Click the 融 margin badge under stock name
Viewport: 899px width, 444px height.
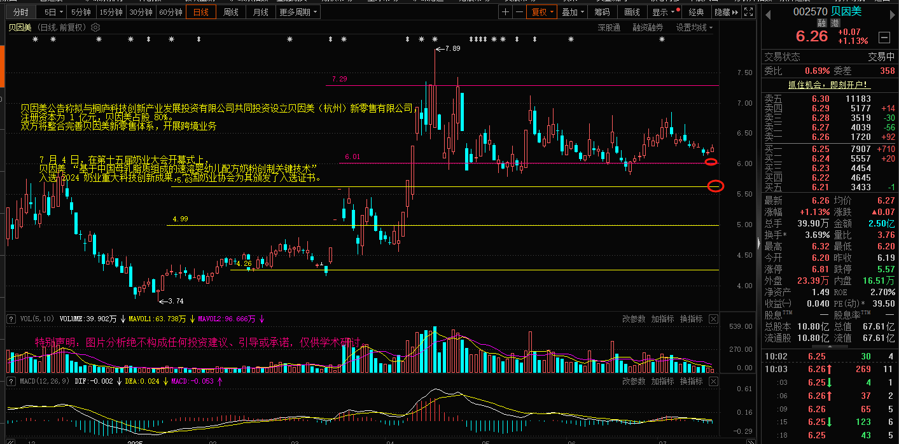[821, 23]
